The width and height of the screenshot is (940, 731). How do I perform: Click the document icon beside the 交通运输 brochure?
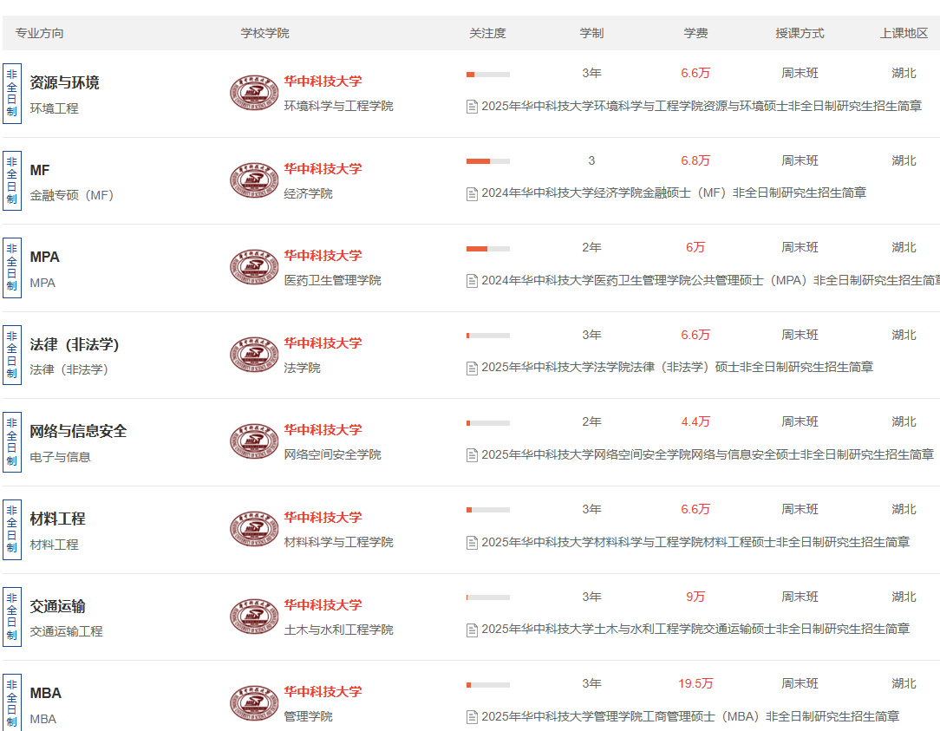pos(472,630)
